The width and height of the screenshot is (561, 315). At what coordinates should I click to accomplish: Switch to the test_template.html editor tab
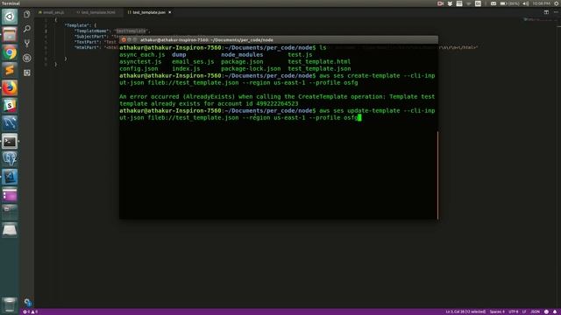96,12
